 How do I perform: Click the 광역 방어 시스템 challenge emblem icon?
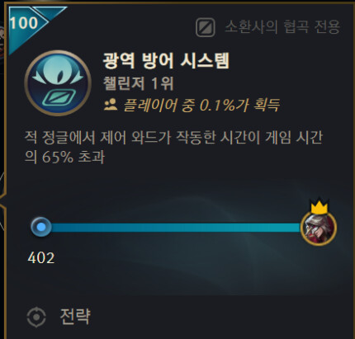coord(58,82)
